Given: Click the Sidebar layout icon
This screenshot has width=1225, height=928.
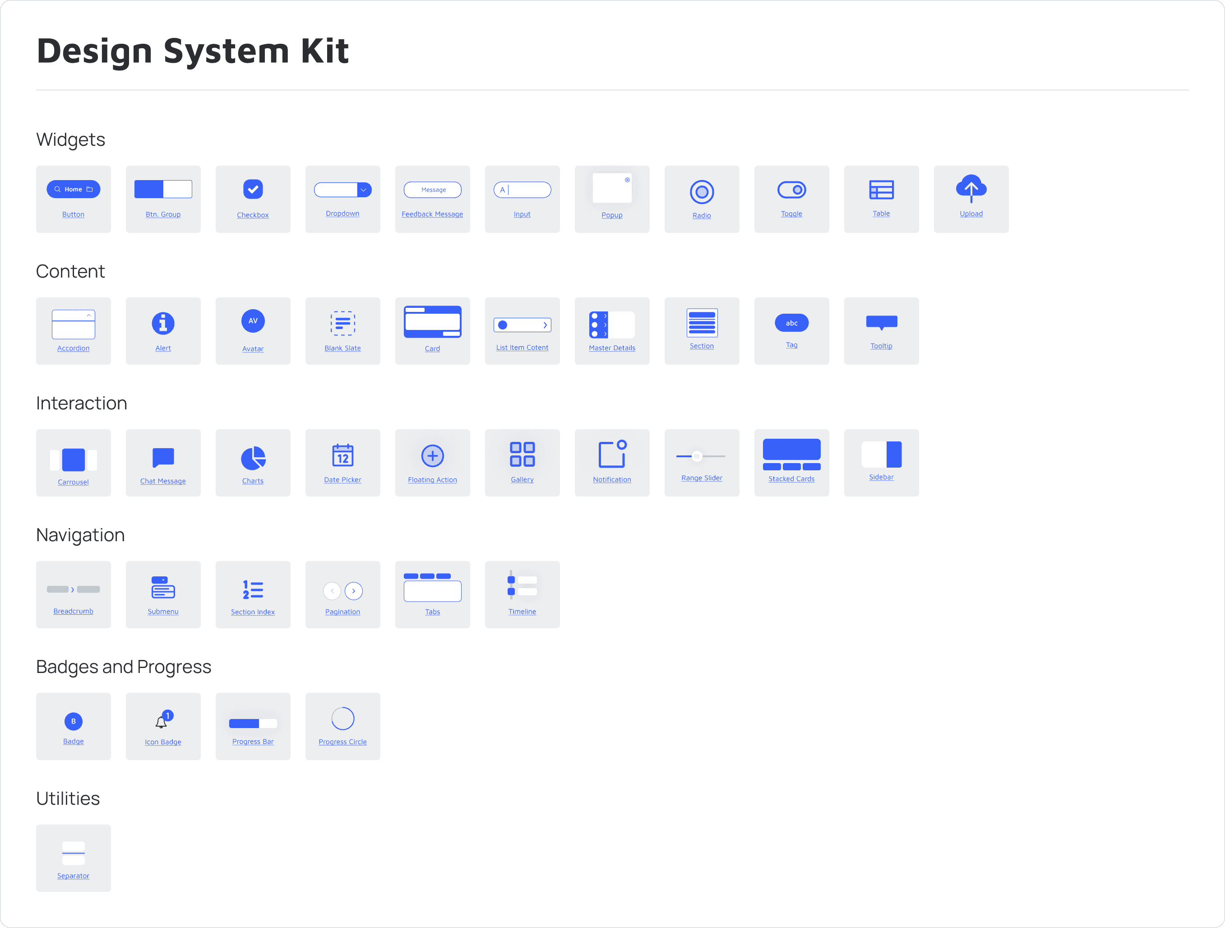Looking at the screenshot, I should pos(881,455).
